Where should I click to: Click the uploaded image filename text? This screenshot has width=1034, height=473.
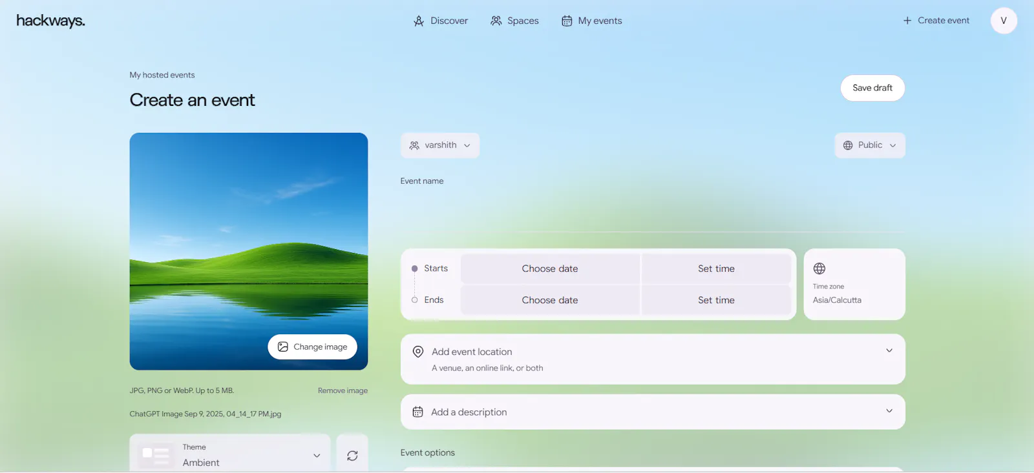click(x=206, y=414)
